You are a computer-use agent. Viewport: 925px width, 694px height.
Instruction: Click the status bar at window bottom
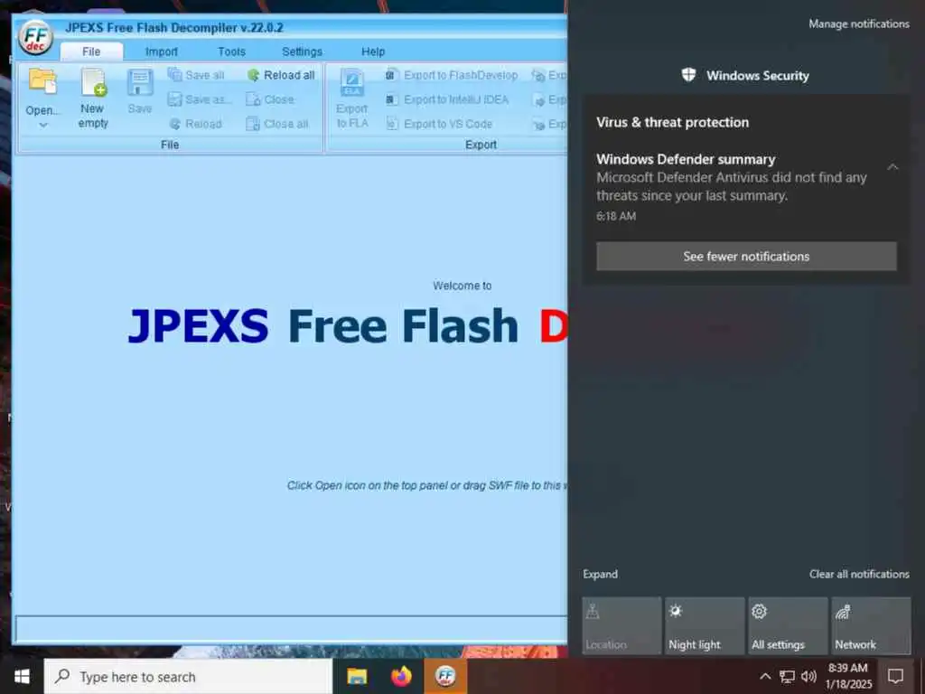[292, 629]
